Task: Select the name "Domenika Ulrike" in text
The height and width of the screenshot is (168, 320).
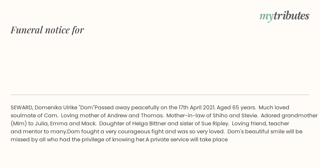Action: pos(56,107)
